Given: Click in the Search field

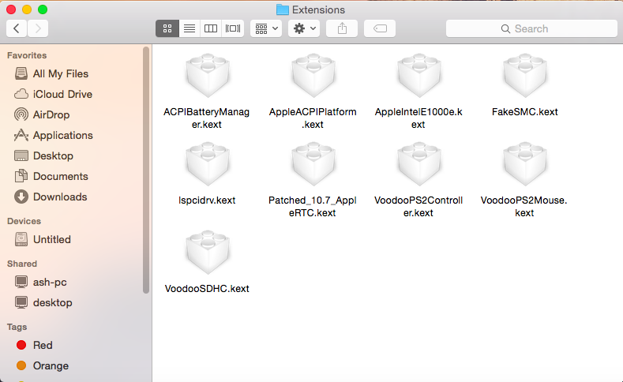Looking at the screenshot, I should click(x=531, y=28).
